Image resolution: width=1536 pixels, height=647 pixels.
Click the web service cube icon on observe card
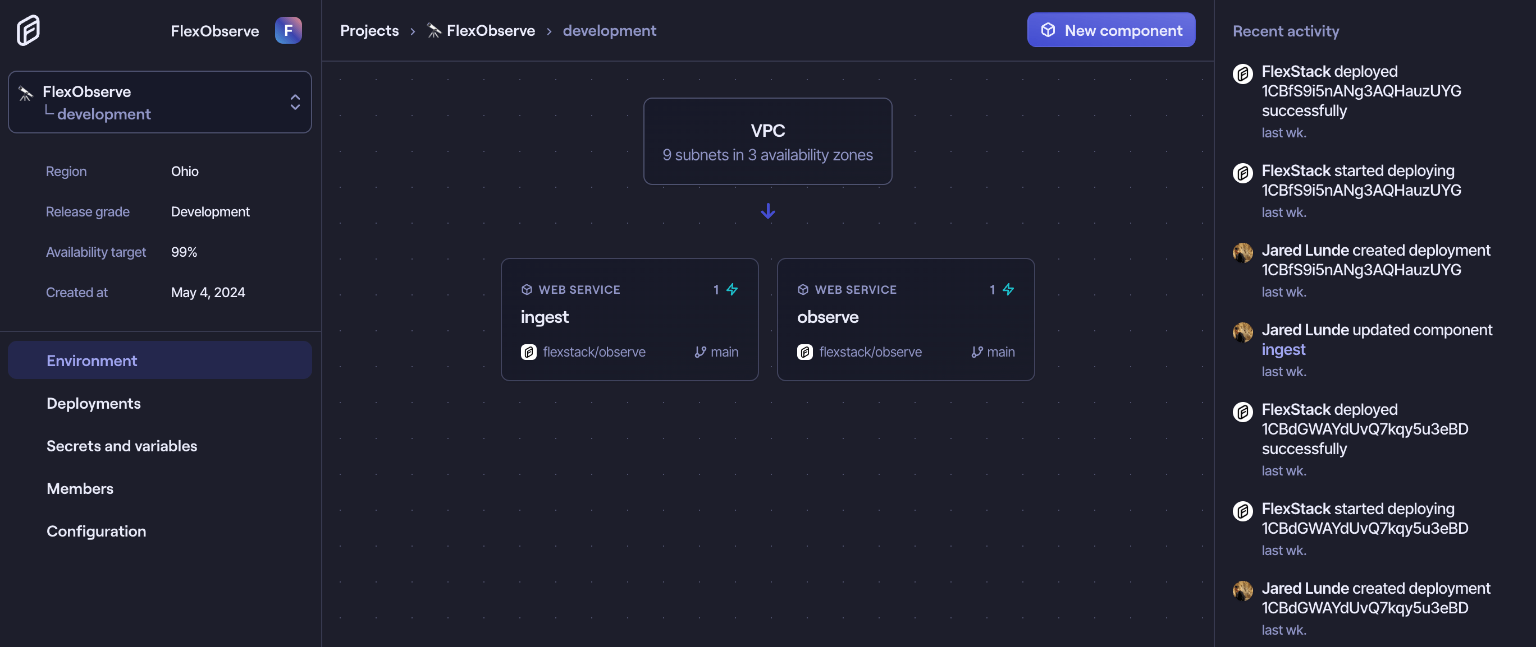(803, 290)
